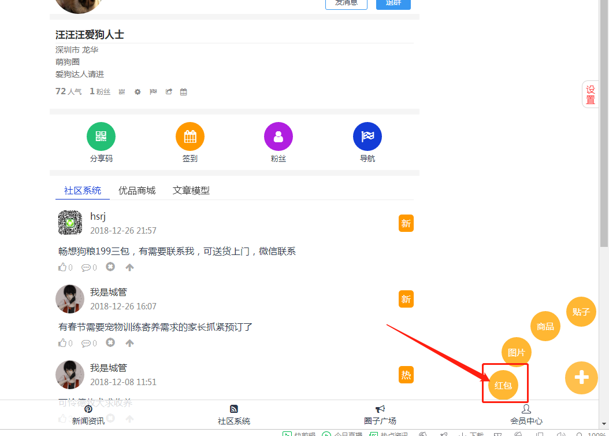
Task: Select 红包 from floating menu
Action: [503, 385]
